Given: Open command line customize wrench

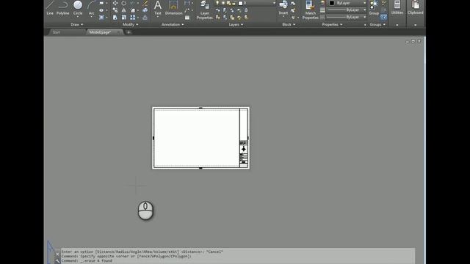Looking at the screenshot, I should click(x=57, y=261).
